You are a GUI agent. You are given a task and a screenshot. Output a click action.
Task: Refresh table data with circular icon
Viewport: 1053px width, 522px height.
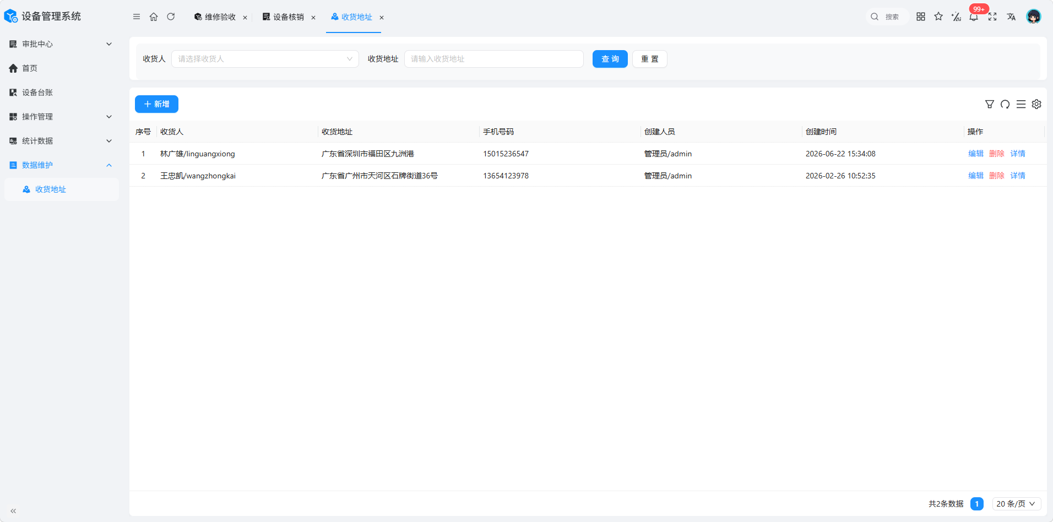(x=1005, y=104)
